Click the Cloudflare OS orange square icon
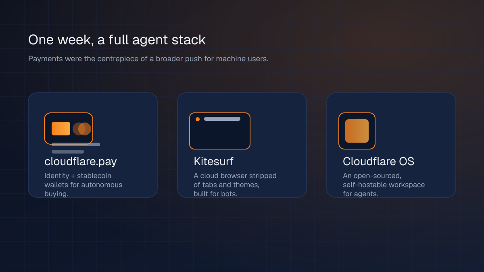Viewport: 484px width, 272px height. coord(357,131)
